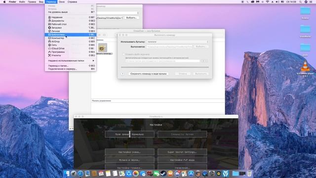Launch Steam from the Dock
The image size is (316, 178).
[163, 174]
